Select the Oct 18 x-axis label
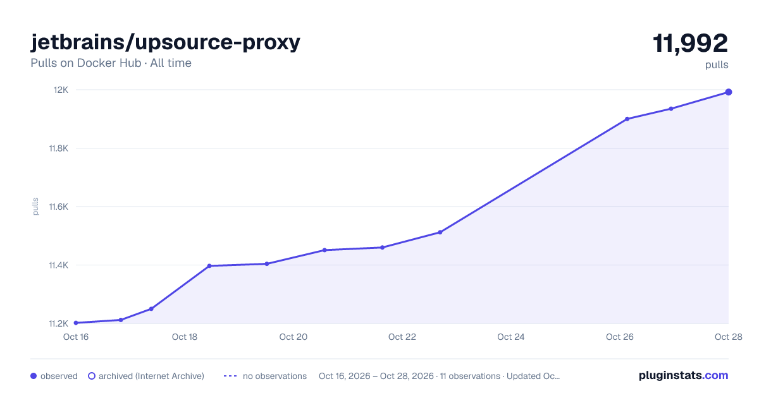This screenshot has height=398, width=759. 185,337
